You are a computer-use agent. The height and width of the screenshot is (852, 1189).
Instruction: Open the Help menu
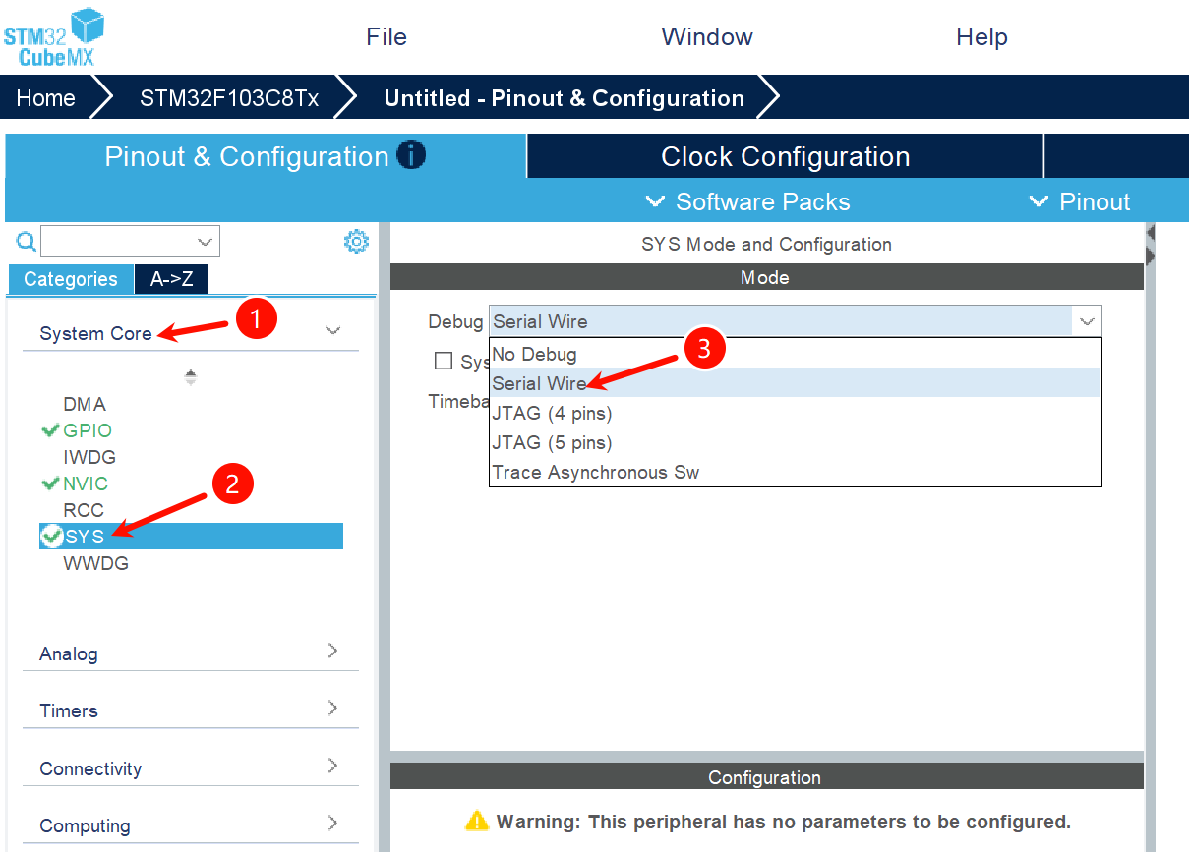pos(981,37)
